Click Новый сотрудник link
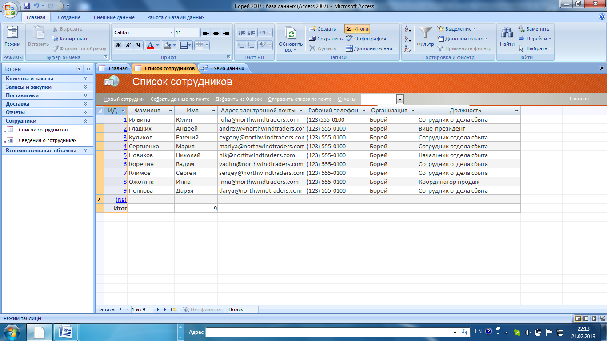Screen dimensions: 607x341 tap(124, 99)
